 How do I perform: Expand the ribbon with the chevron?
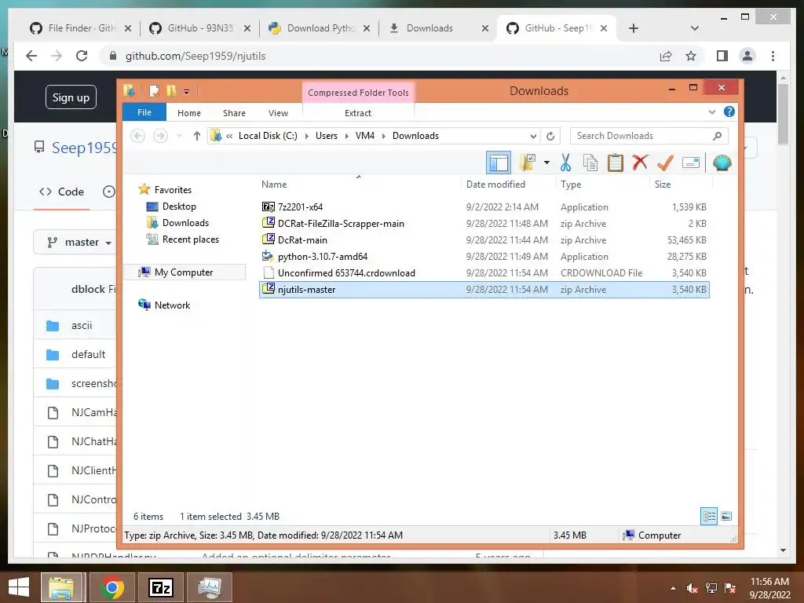coord(711,111)
